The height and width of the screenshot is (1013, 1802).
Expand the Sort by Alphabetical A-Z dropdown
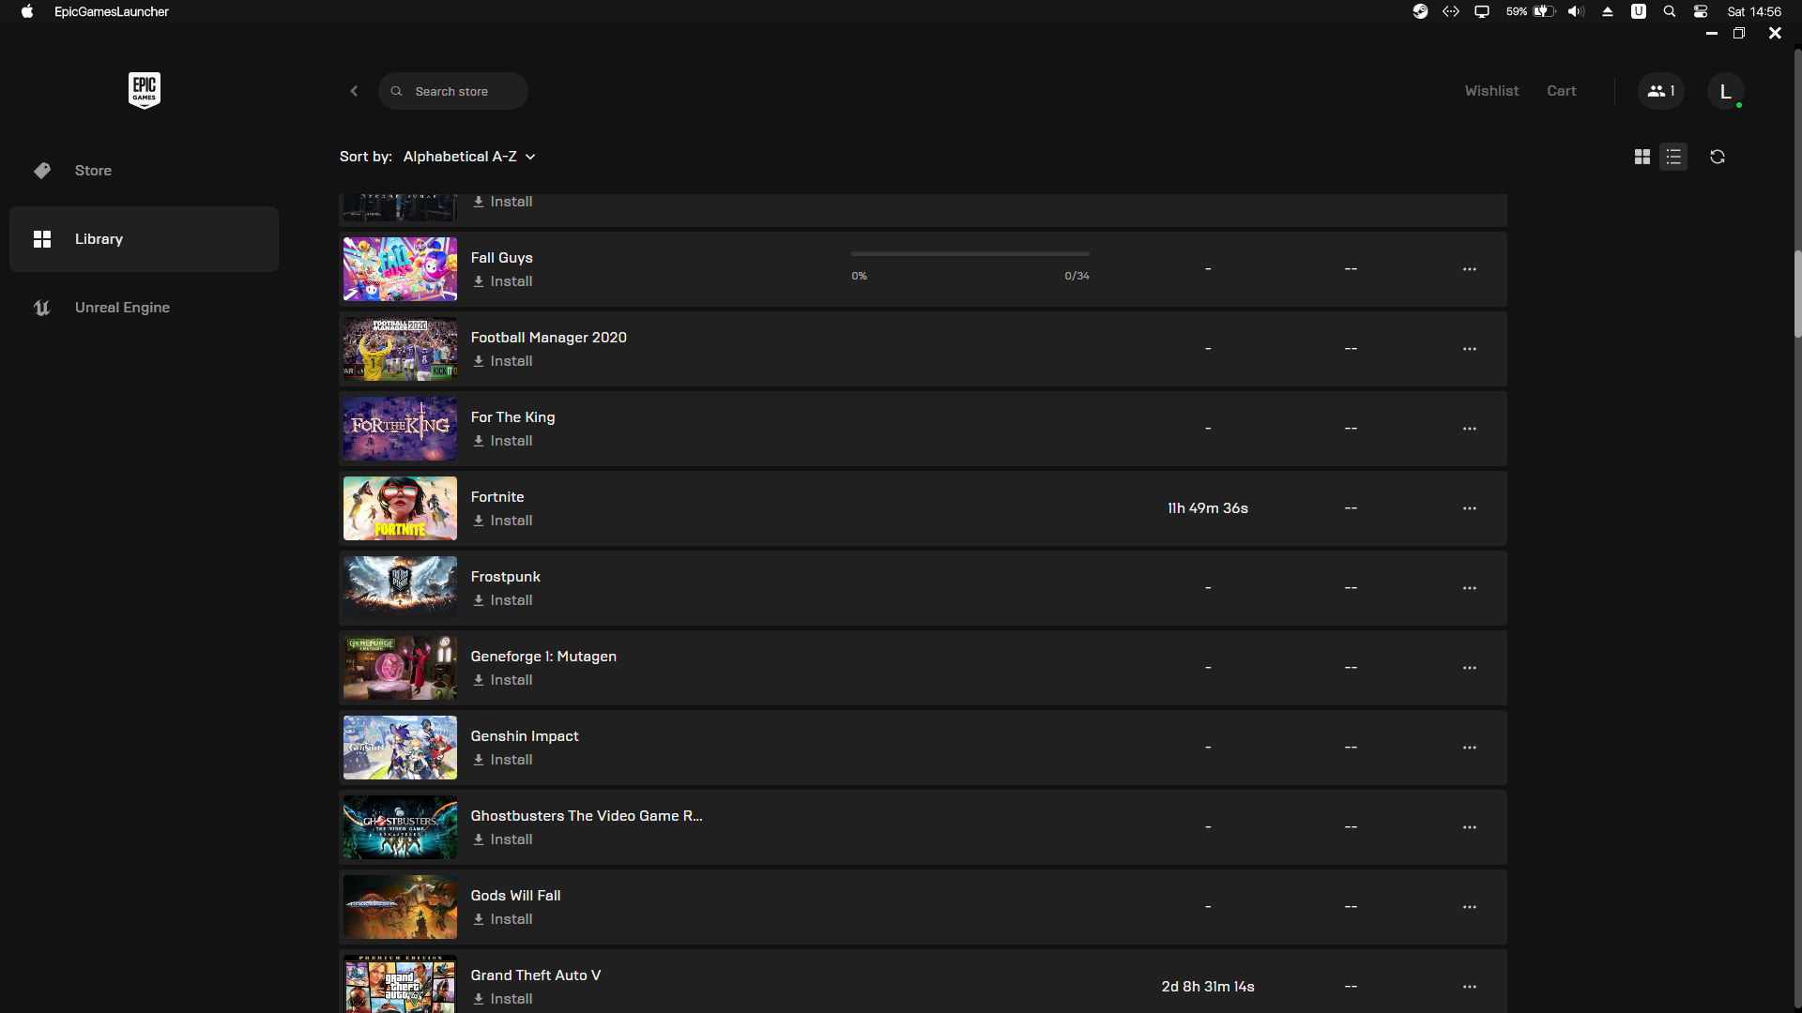coord(468,157)
